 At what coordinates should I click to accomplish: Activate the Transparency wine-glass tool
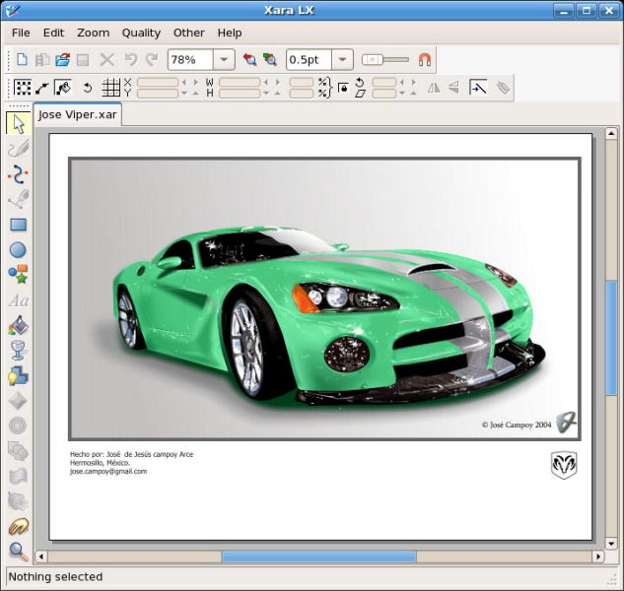tap(18, 351)
